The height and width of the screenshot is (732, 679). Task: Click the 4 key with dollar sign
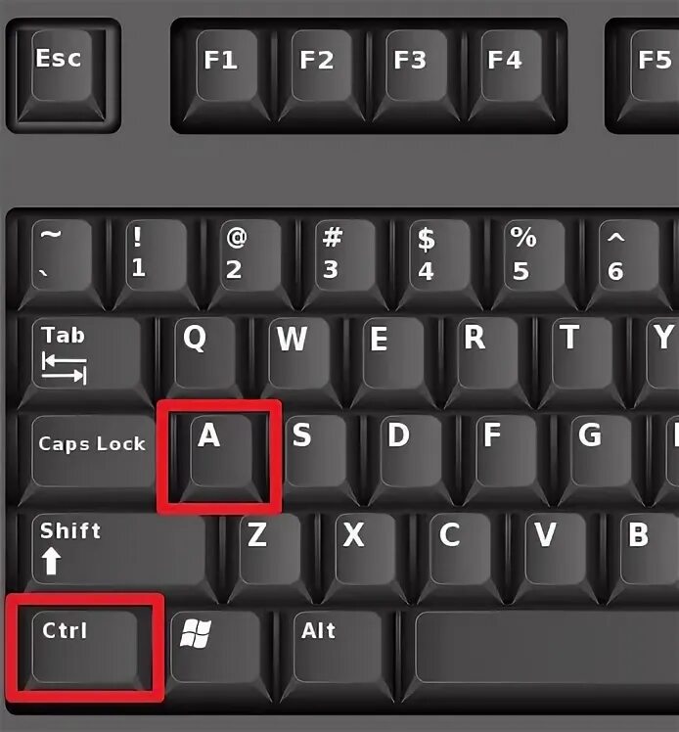click(439, 262)
